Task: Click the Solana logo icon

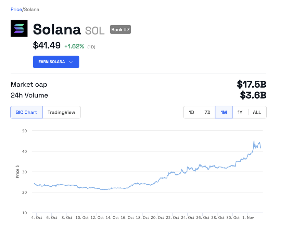Action: point(19,28)
